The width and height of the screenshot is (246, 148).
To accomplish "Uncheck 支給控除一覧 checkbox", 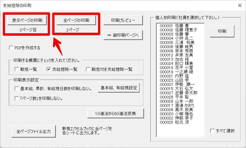I will [x=49, y=69].
